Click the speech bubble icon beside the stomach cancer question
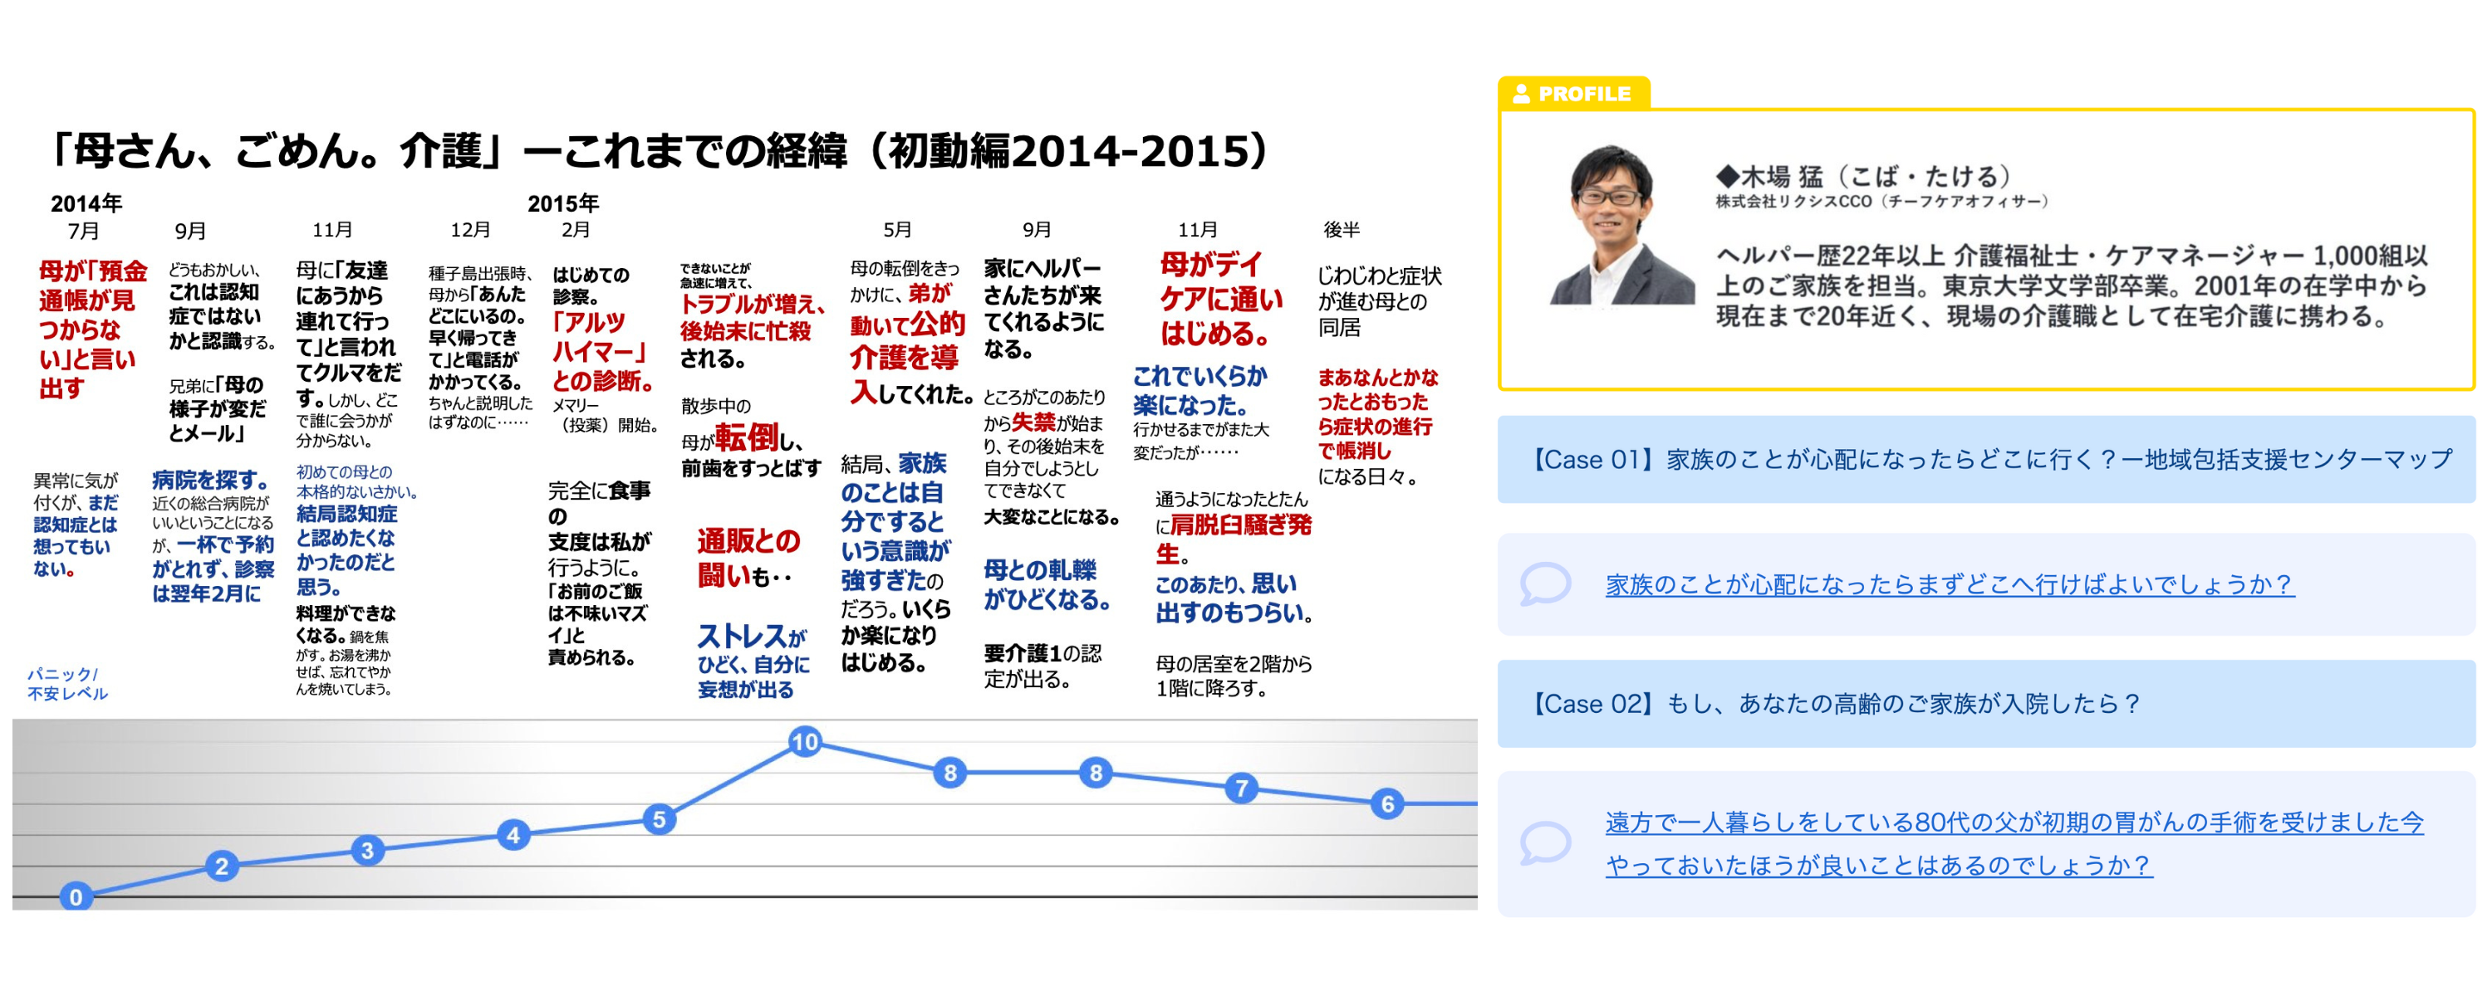This screenshot has height=996, width=2492. (x=1545, y=842)
